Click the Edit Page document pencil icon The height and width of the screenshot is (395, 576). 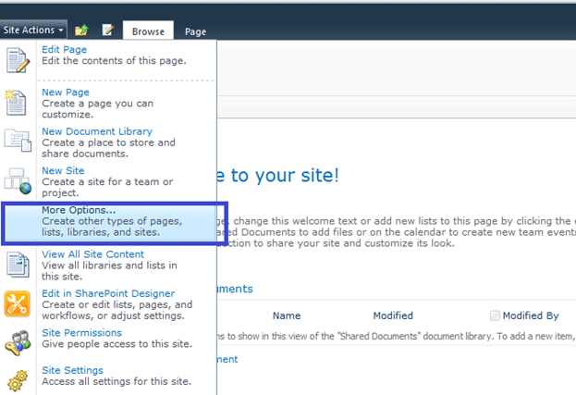click(x=18, y=60)
